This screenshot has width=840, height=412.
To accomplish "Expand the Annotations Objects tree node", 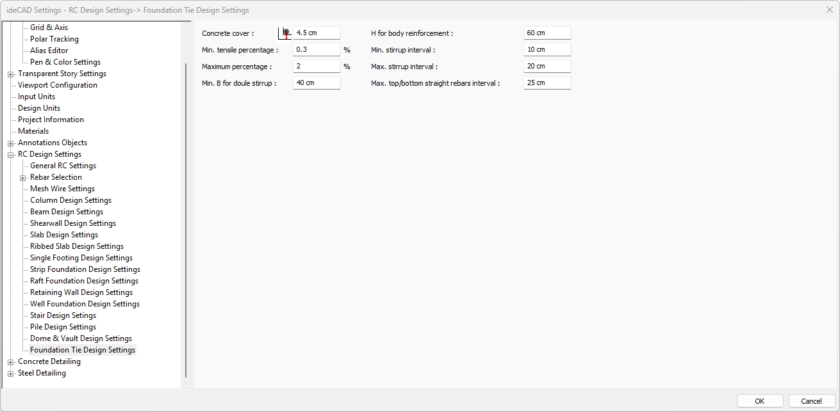I will pos(10,143).
